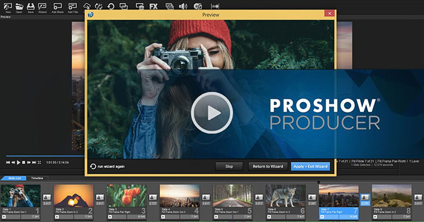Select the Slide 3 tulips thumbnail
Image resolution: width=424 pixels, height=222 pixels.
[x=127, y=196]
